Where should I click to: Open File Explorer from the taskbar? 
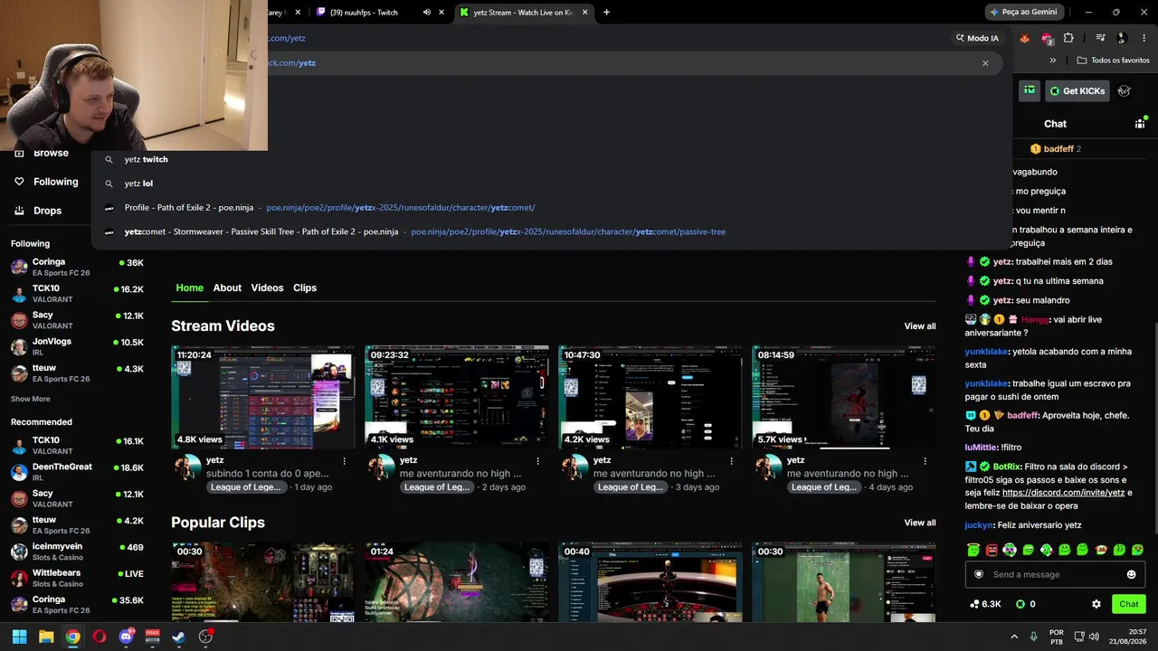(46, 637)
